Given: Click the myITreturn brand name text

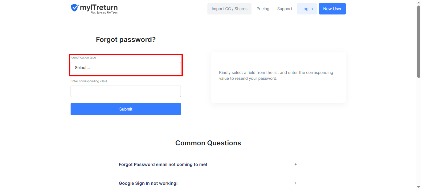Looking at the screenshot, I should click(x=99, y=7).
